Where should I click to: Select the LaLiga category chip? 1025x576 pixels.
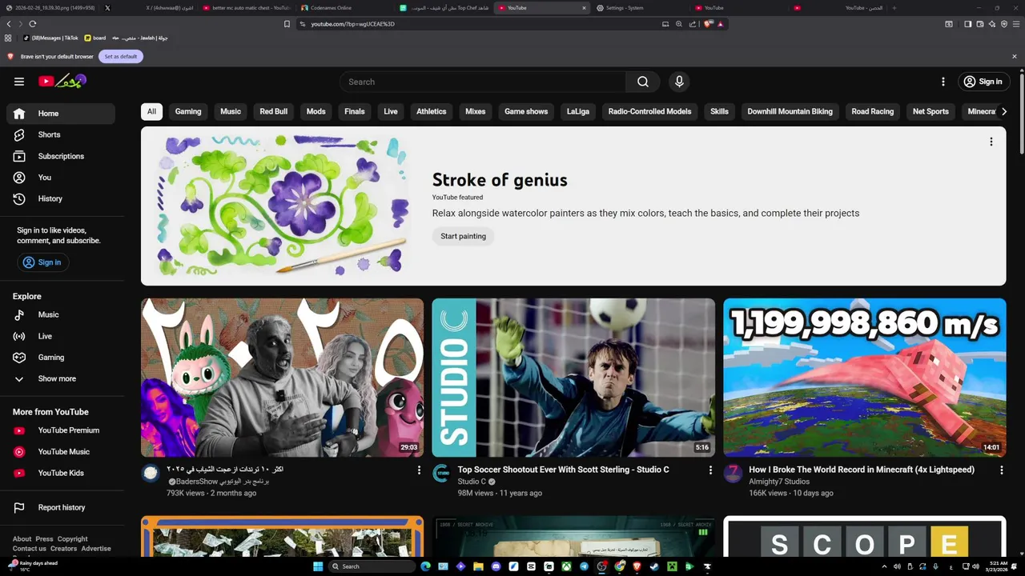click(578, 112)
